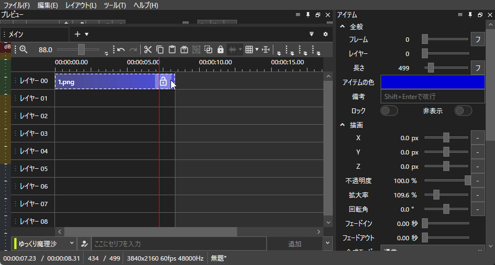The height and width of the screenshot is (265, 495).
Task: Open the dropdown arrow beside 追加 button
Action: tap(327, 243)
